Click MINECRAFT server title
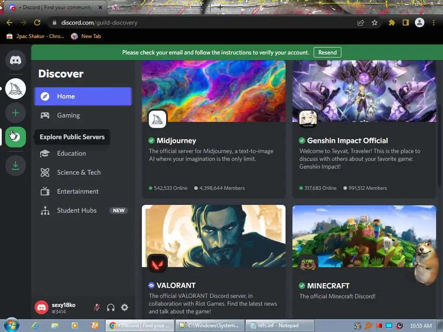This screenshot has height=332, width=443. (x=328, y=286)
